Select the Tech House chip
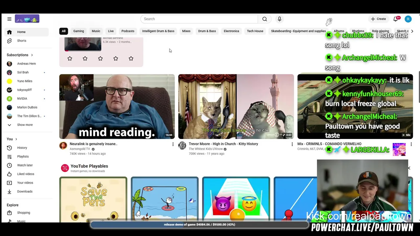Image resolution: width=420 pixels, height=236 pixels. (255, 31)
